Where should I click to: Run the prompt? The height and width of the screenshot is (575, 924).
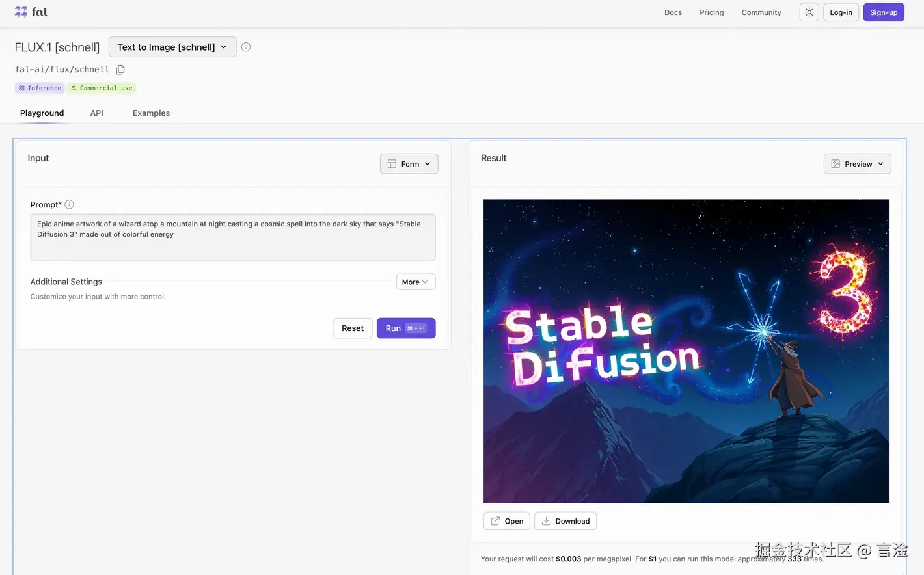click(x=406, y=328)
